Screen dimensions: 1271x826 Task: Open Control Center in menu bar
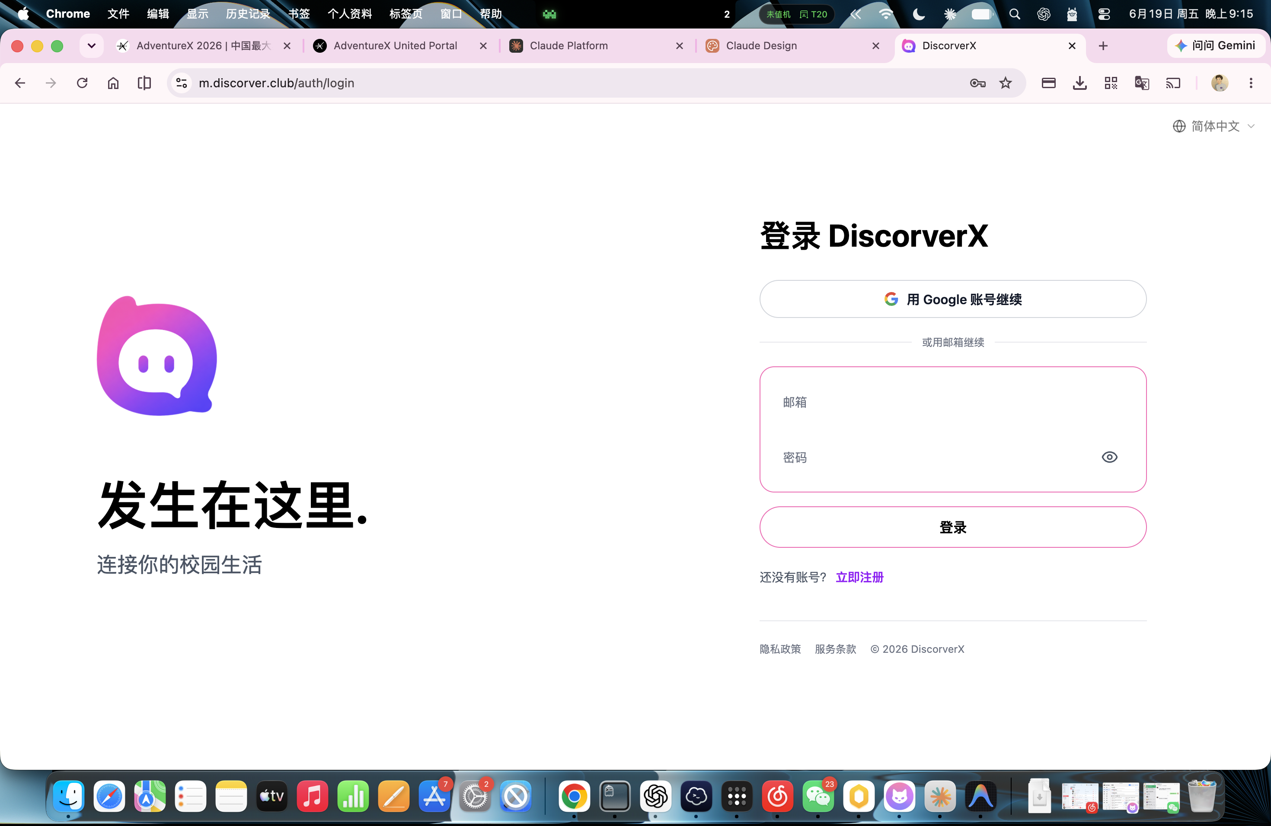click(x=1104, y=14)
